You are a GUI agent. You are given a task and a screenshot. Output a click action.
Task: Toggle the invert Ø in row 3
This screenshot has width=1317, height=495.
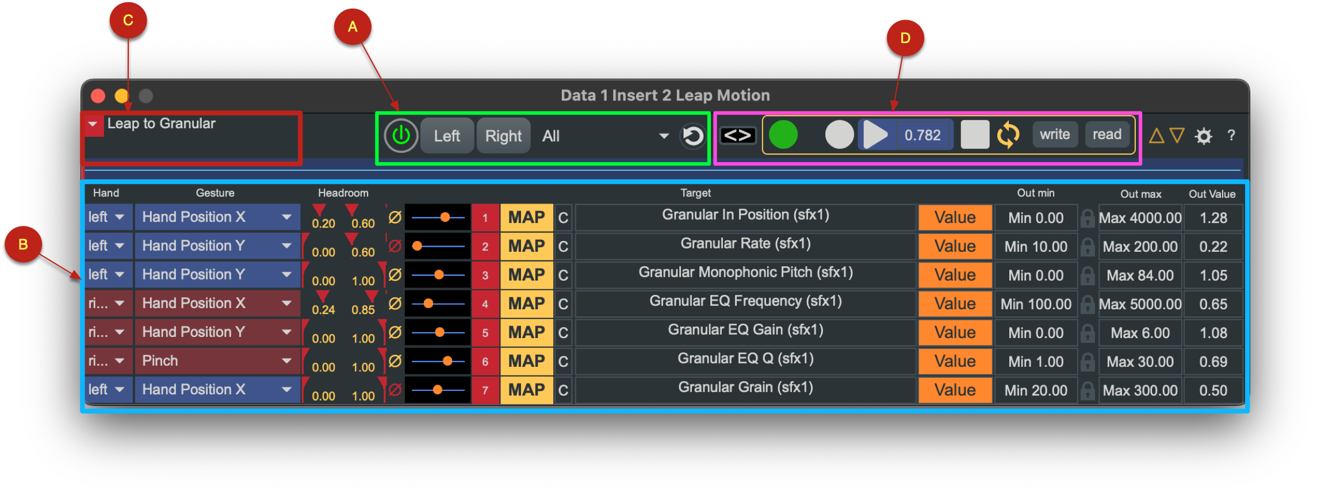coord(395,275)
